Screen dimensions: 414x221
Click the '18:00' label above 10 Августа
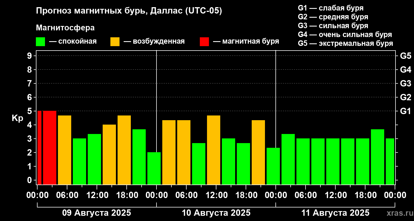pyautogui.click(x=246, y=195)
